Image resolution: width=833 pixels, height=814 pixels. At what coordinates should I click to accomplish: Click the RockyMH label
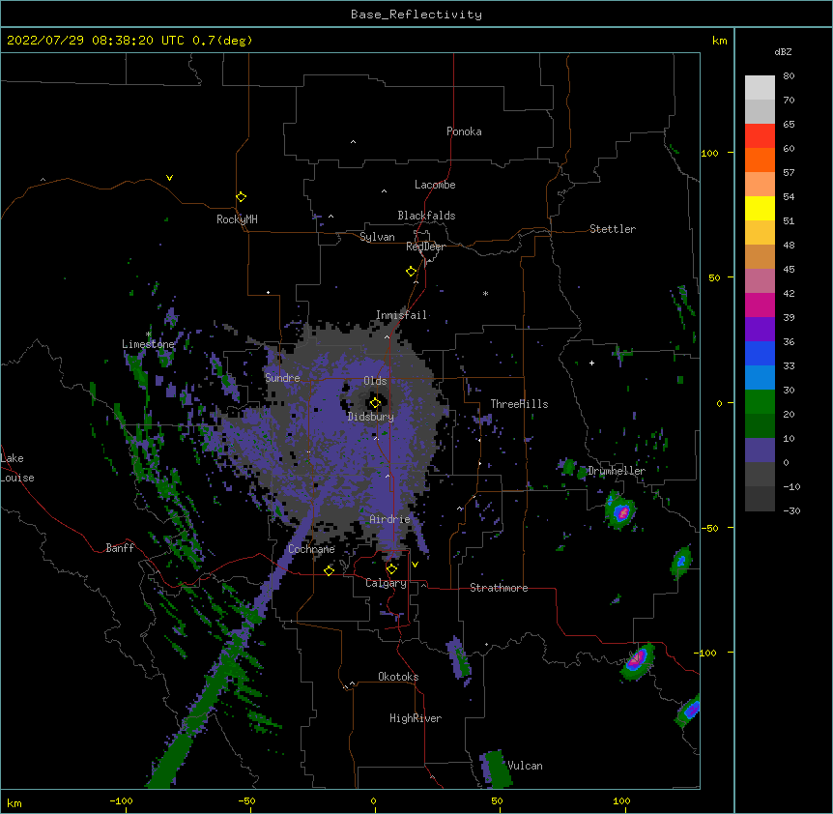pos(237,218)
